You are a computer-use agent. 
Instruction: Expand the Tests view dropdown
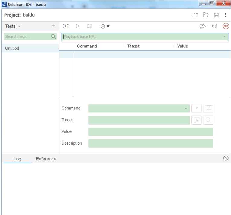click(x=19, y=26)
